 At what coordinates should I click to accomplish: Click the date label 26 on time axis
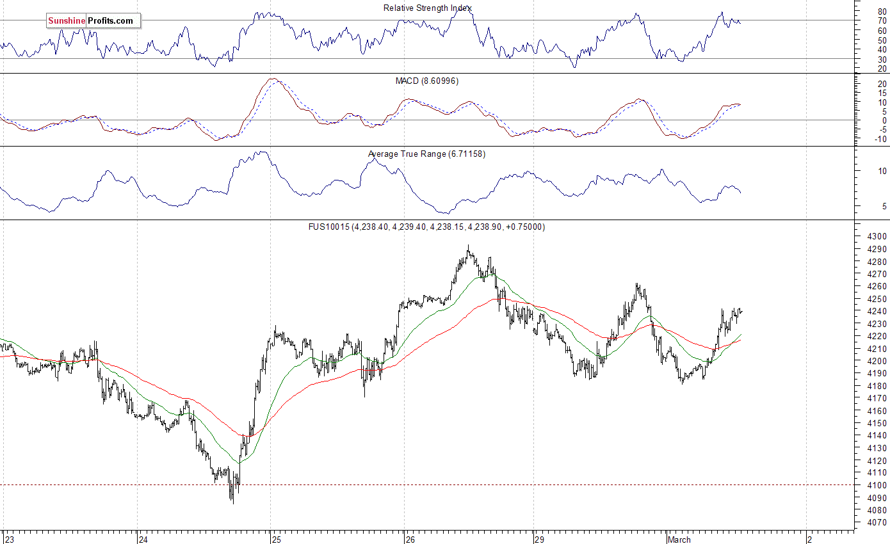coord(410,540)
